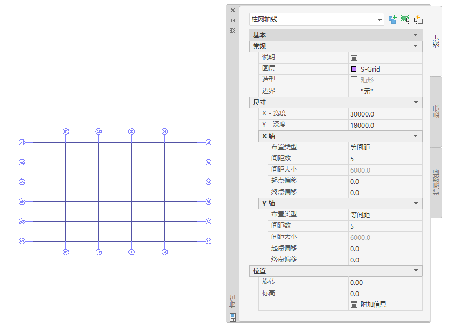The image size is (449, 326).
Task: Change Y 轴 布置类型 等间距 value
Action: pyautogui.click(x=385, y=215)
